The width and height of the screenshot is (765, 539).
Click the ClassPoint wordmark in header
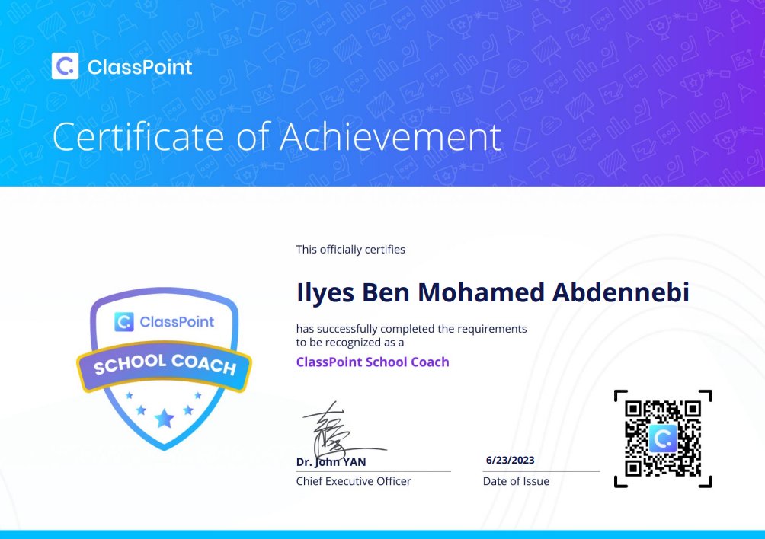tap(139, 67)
